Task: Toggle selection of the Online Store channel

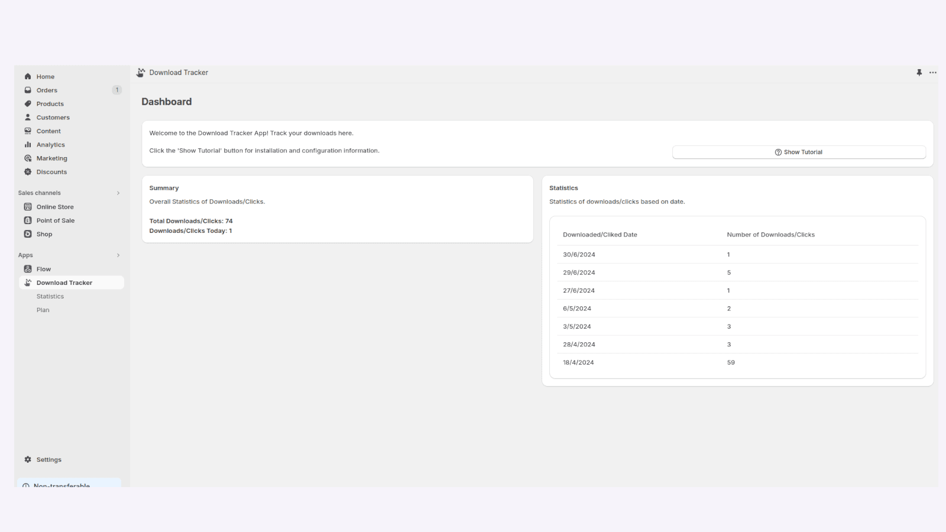Action: click(x=55, y=206)
